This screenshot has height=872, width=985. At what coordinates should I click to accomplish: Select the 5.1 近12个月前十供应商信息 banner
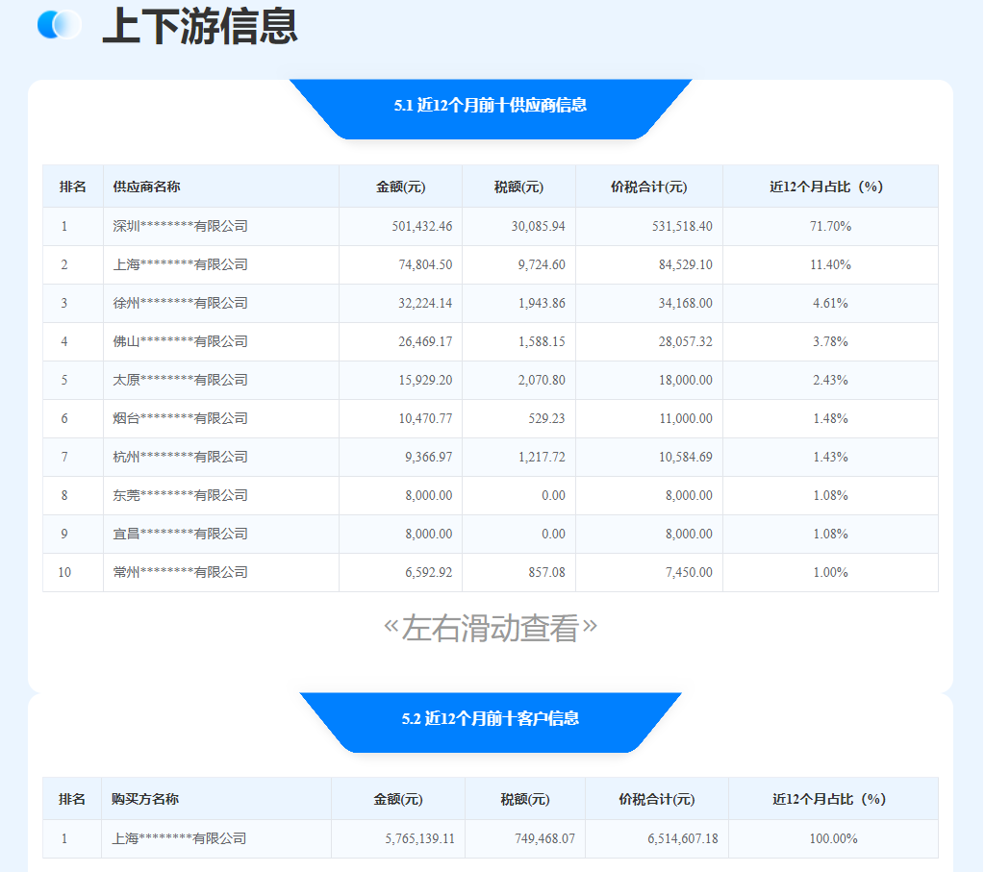point(492,109)
